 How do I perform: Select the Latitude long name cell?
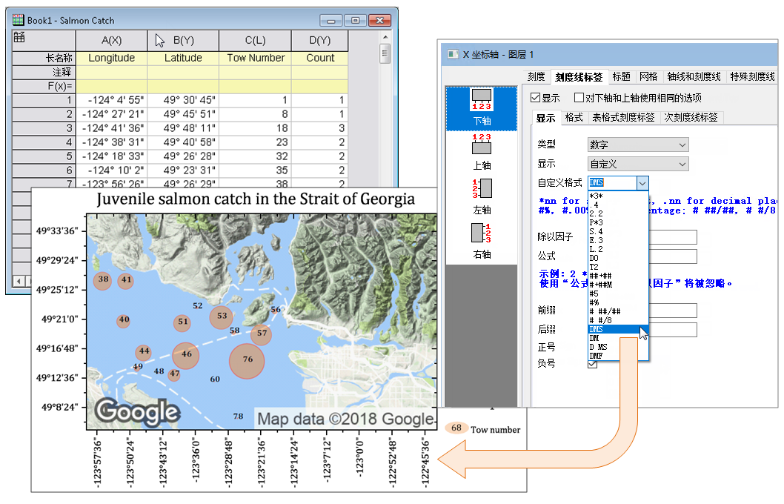pos(184,58)
